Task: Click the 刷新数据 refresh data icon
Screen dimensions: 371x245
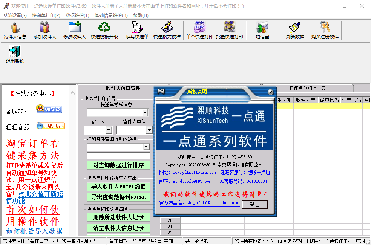Action: 295,30
